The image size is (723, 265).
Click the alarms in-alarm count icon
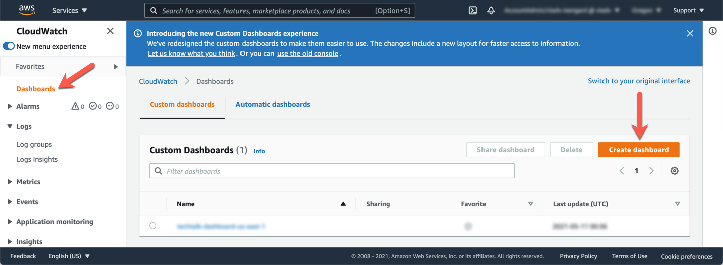point(75,106)
